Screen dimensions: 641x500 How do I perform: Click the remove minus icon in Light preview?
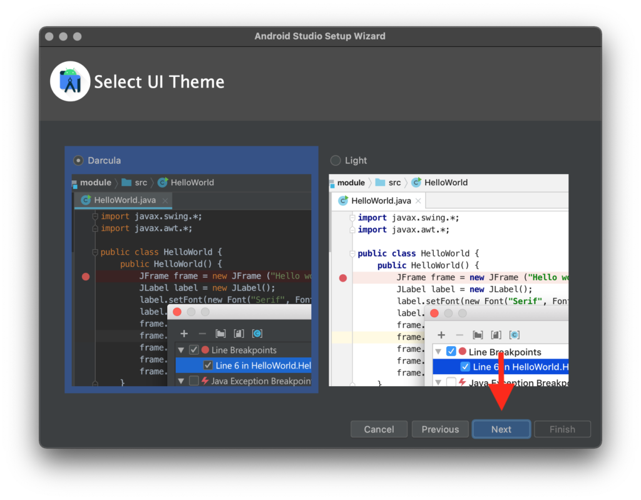tap(459, 335)
